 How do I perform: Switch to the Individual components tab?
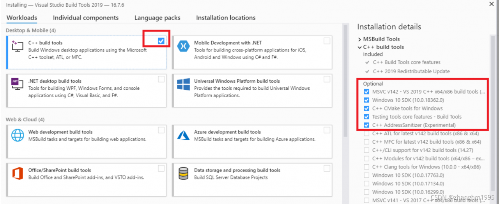tap(86, 18)
